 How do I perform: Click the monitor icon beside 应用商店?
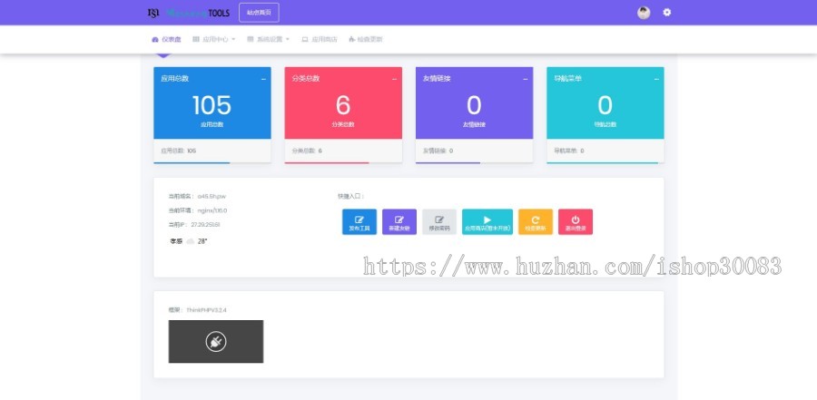[305, 40]
